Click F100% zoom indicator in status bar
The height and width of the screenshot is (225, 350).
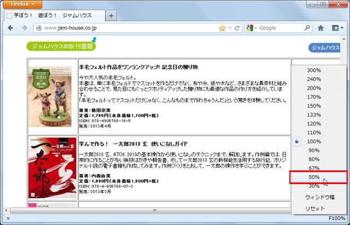pyautogui.click(x=337, y=218)
